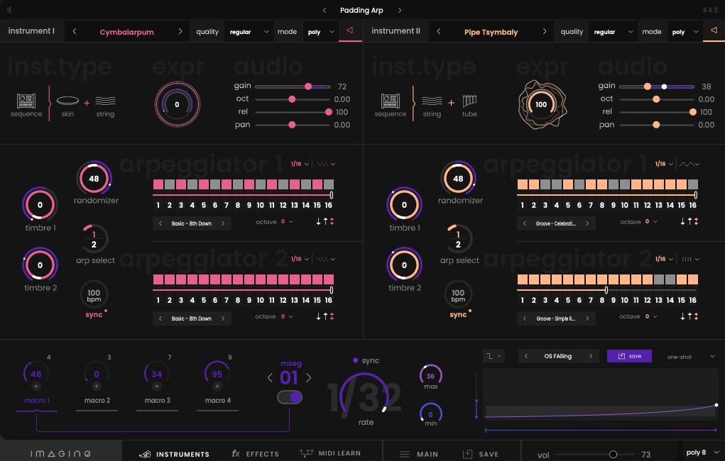Open the 1/16 rate dropdown for arpeggiator 1
Viewport: 725px width, 461px height.
point(300,163)
